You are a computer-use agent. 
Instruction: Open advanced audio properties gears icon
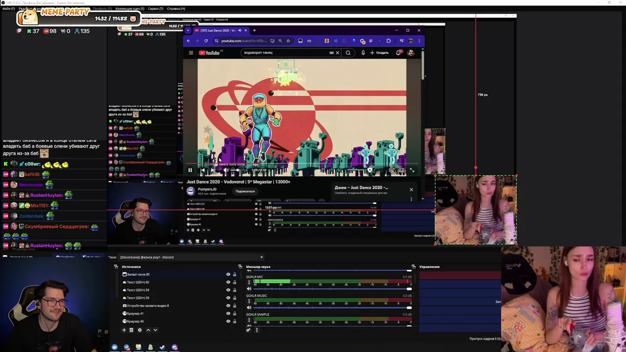pos(248,330)
